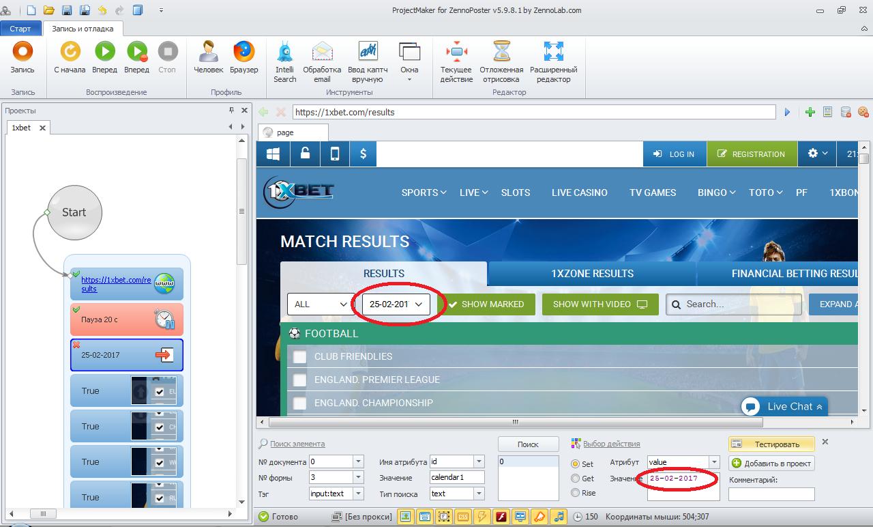
Task: Add a new browser tab with green plus
Action: [x=810, y=112]
